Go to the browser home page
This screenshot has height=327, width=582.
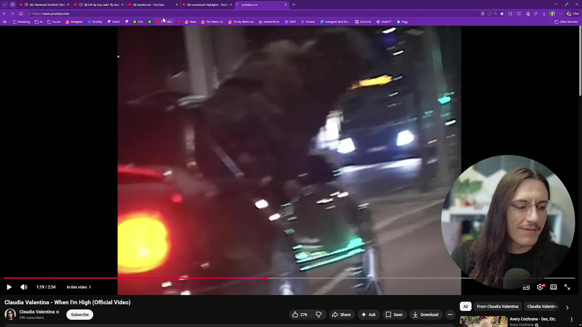pos(21,14)
